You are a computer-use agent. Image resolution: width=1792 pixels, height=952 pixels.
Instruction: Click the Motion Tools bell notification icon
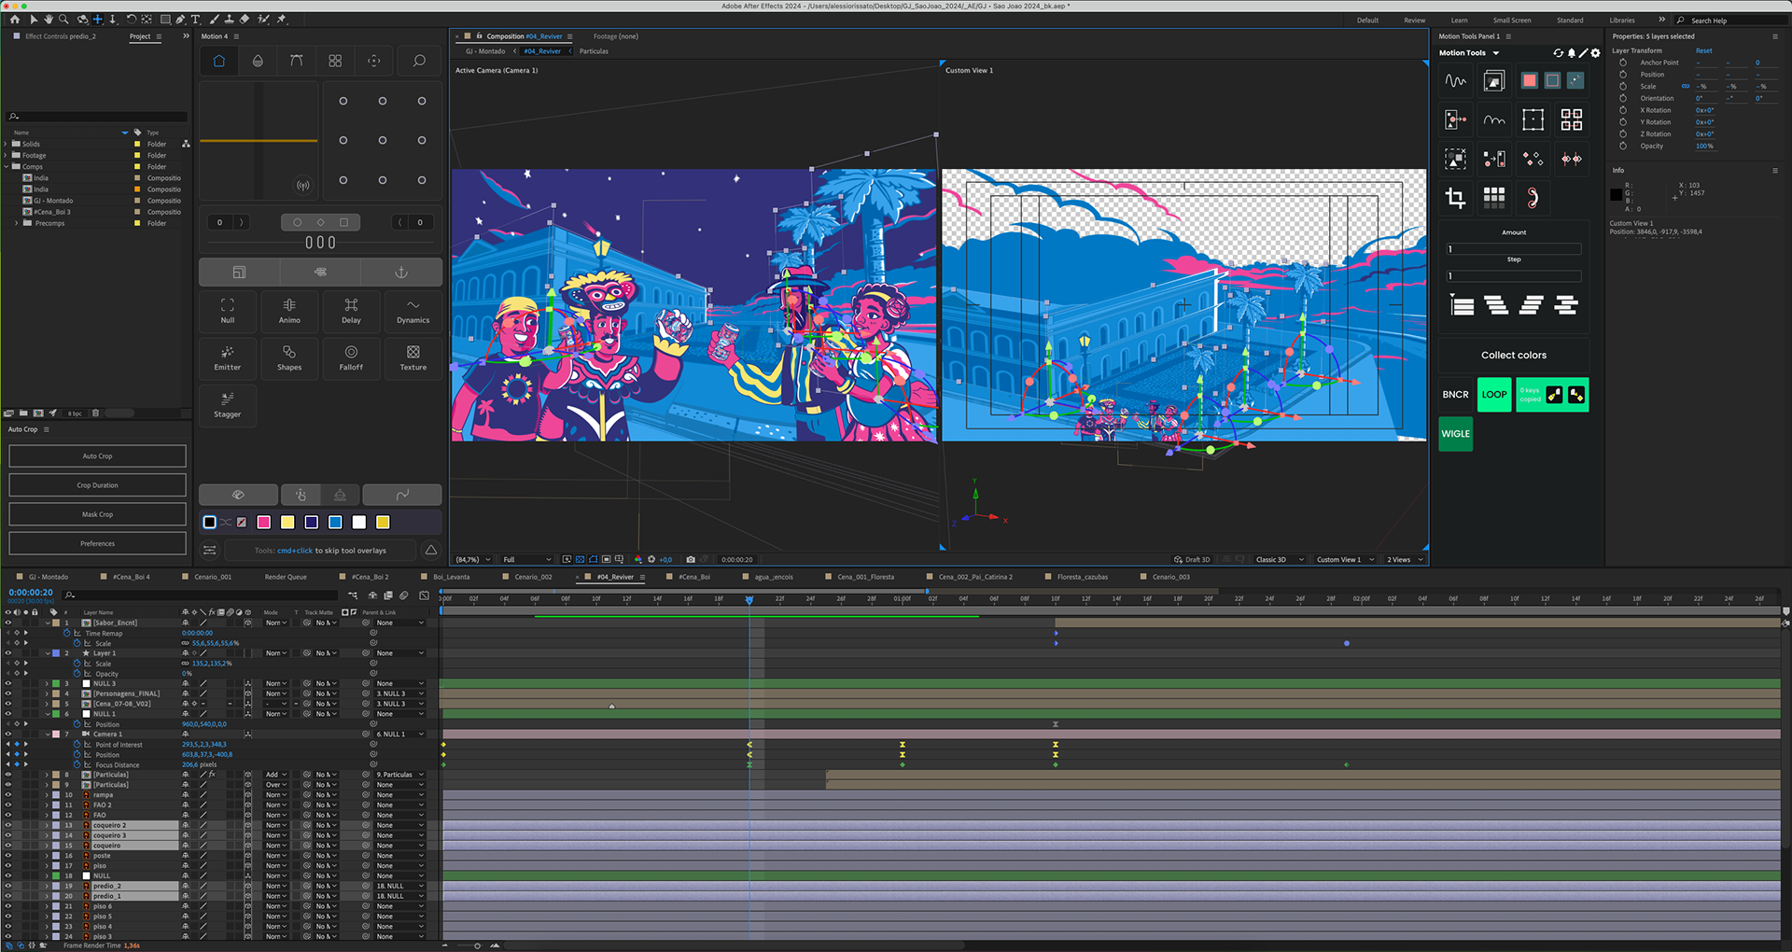[1571, 53]
